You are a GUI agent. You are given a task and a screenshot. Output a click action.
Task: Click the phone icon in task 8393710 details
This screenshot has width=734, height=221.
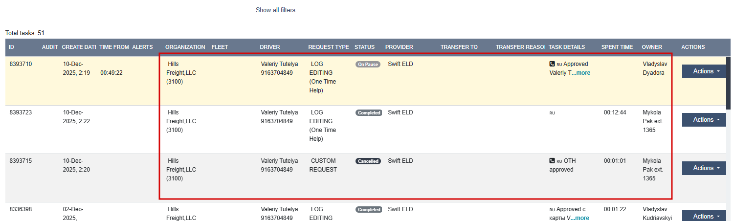pyautogui.click(x=552, y=64)
